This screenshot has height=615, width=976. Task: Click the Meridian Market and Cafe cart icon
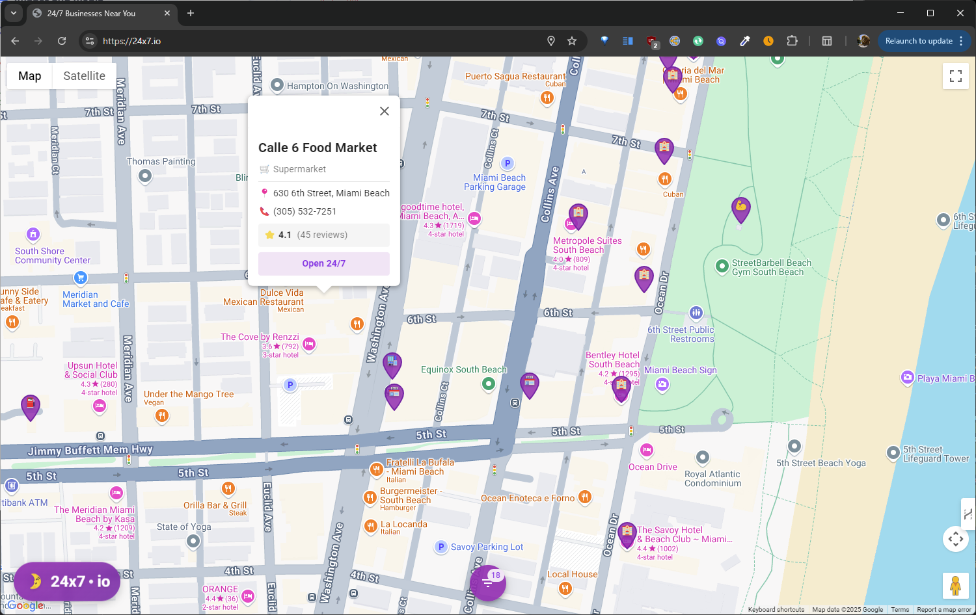(80, 278)
